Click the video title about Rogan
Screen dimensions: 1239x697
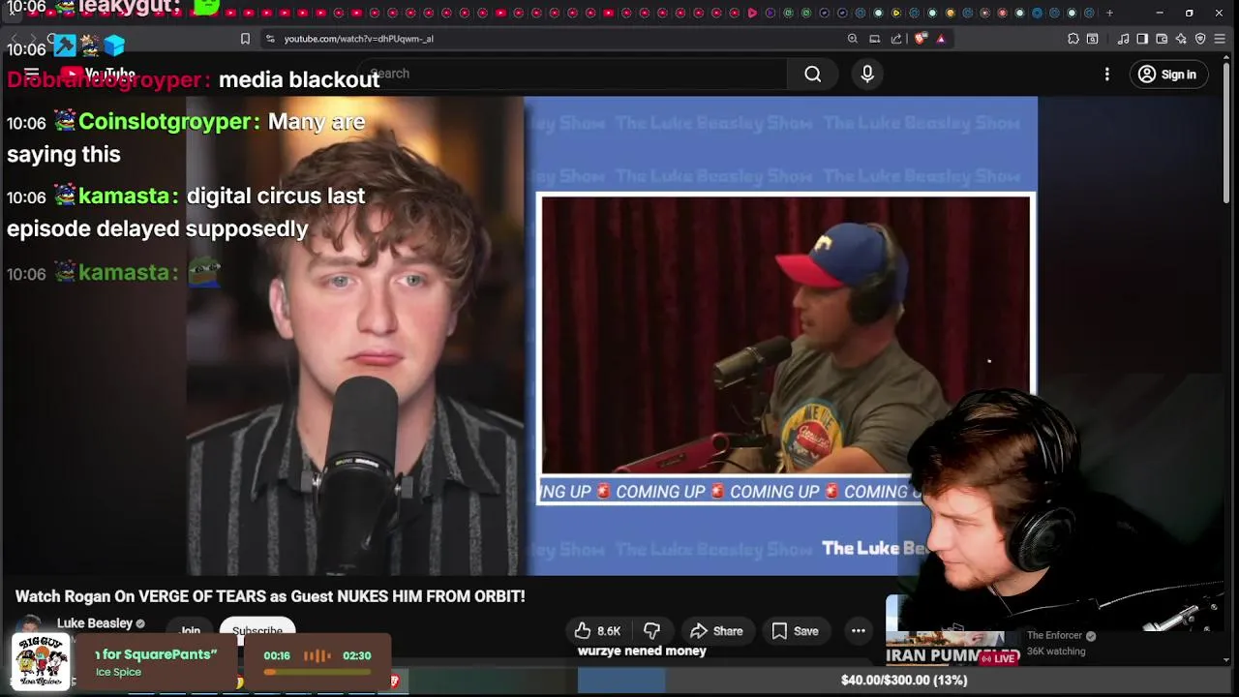click(270, 596)
